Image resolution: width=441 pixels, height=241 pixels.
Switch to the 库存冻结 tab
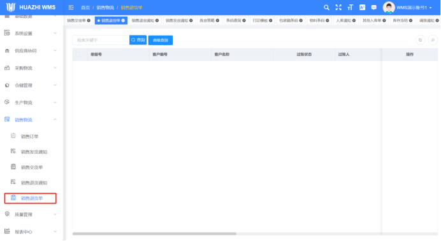click(x=403, y=20)
